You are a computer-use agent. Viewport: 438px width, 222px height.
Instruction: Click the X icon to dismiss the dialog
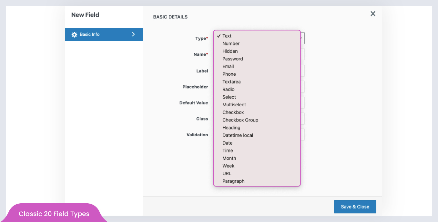coord(373,14)
